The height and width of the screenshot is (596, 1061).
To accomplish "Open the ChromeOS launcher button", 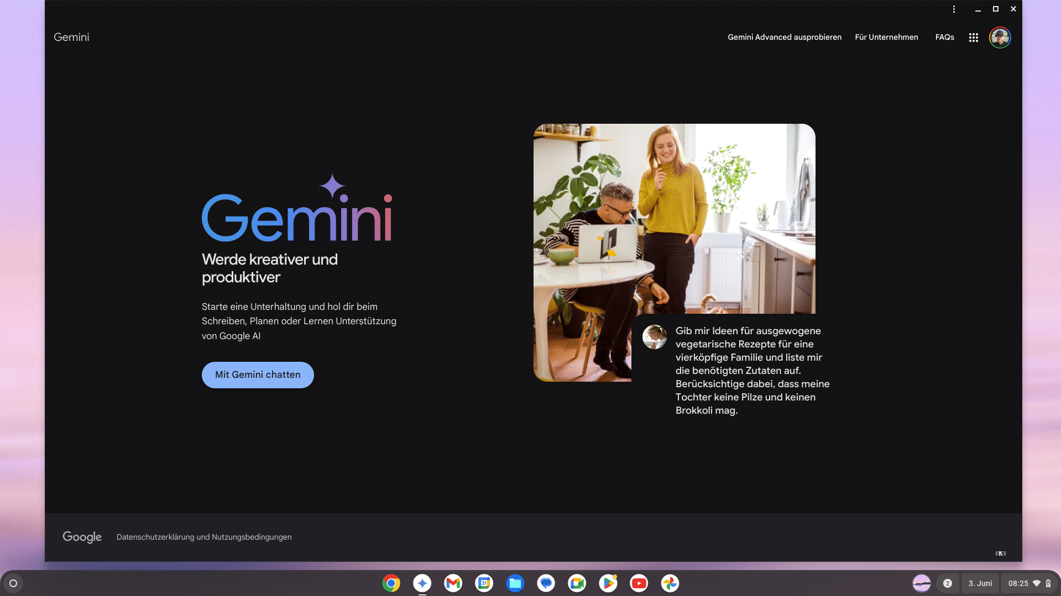I will (x=13, y=583).
